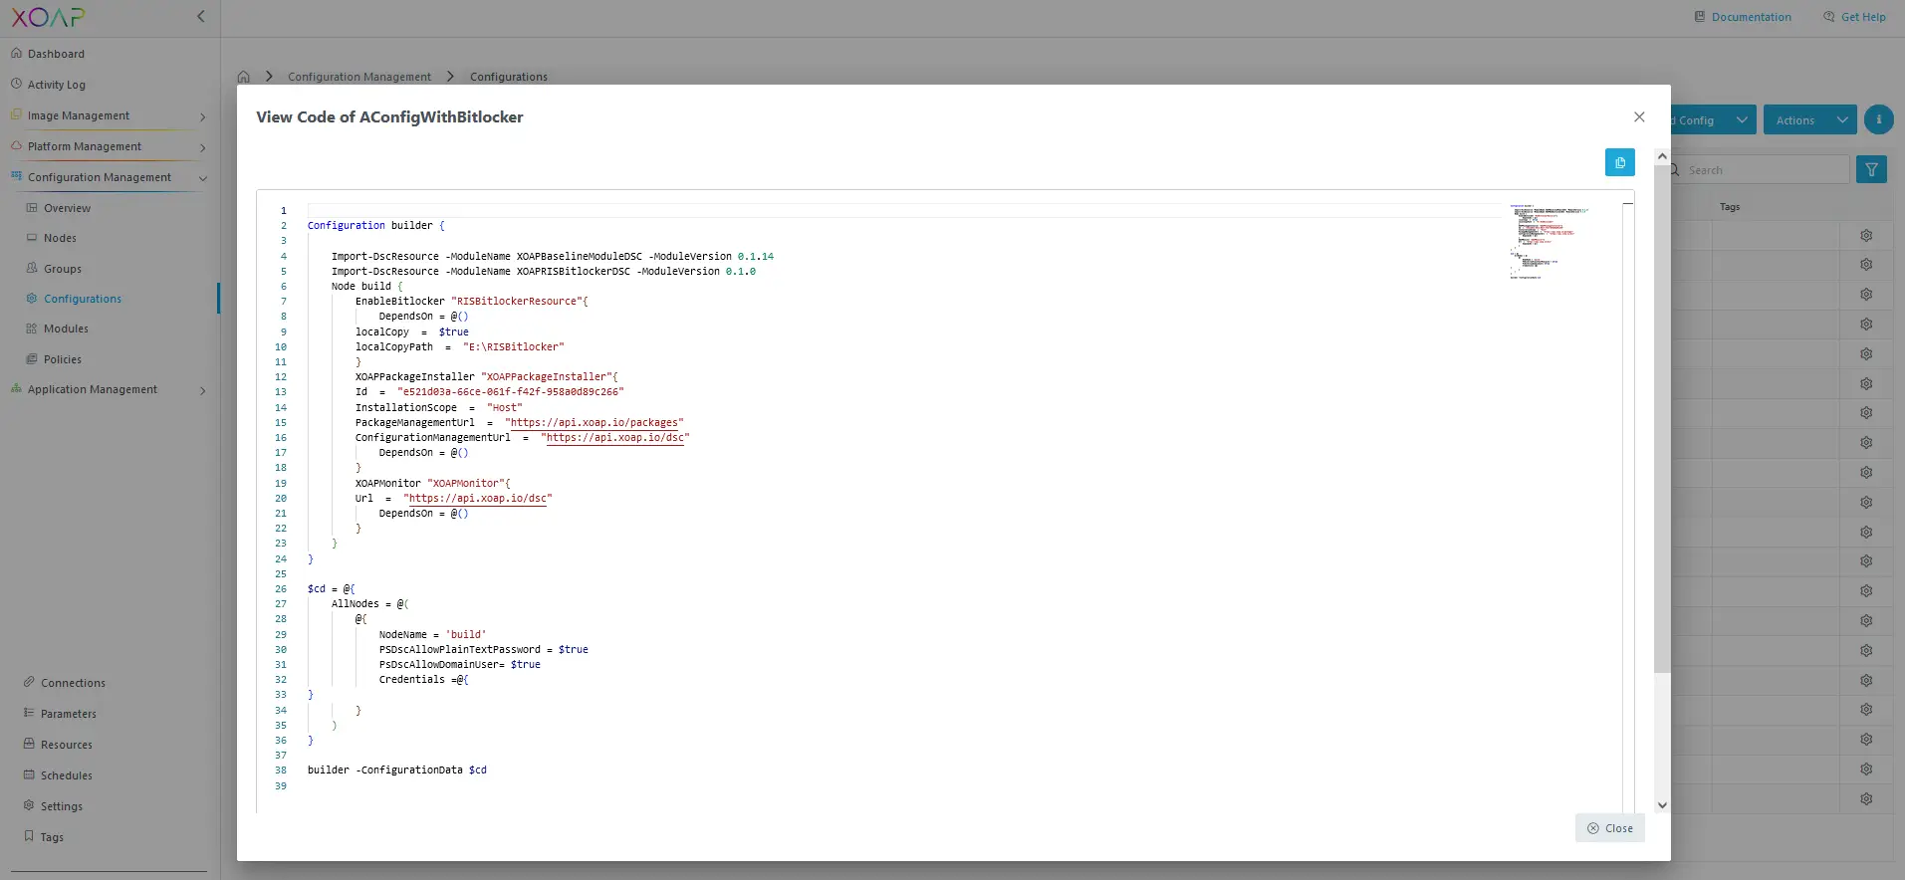Click the Dashboard home icon in sidebar
Image resolution: width=1905 pixels, height=880 pixels.
[x=16, y=53]
